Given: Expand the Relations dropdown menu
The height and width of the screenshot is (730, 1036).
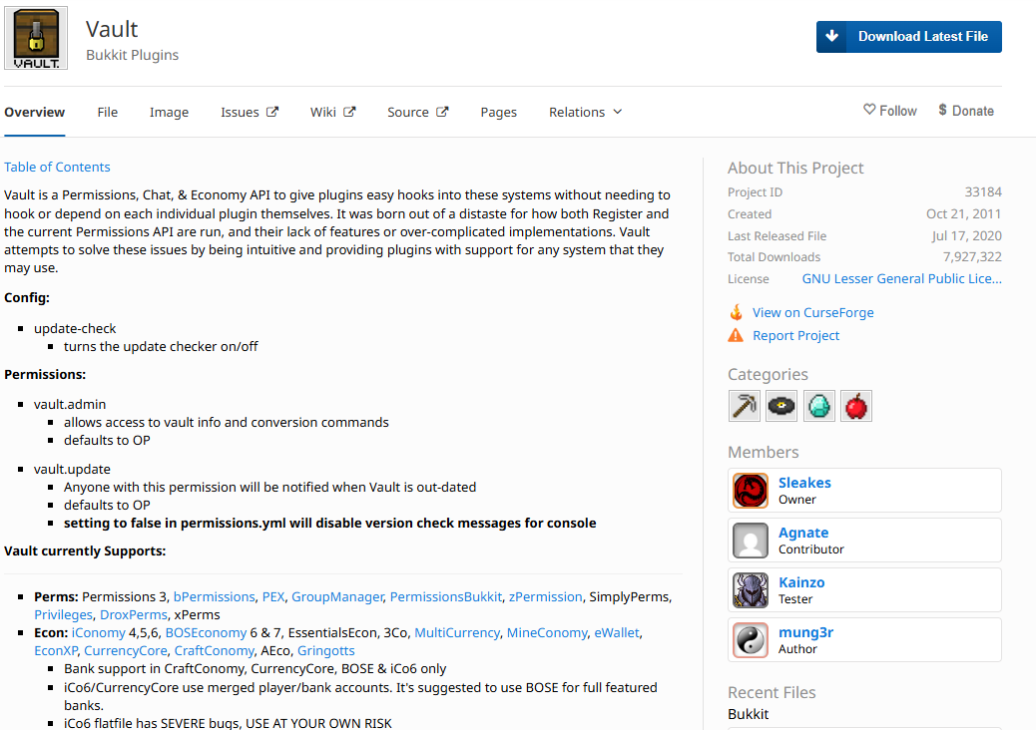Looking at the screenshot, I should pos(586,113).
